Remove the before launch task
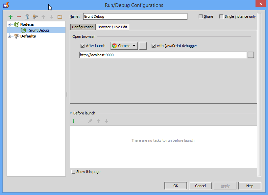This screenshot has width=268, height=195. coord(82,121)
